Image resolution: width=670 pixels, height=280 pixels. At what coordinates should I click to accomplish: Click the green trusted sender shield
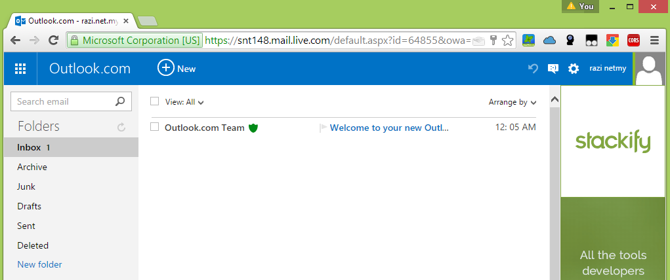tap(253, 128)
